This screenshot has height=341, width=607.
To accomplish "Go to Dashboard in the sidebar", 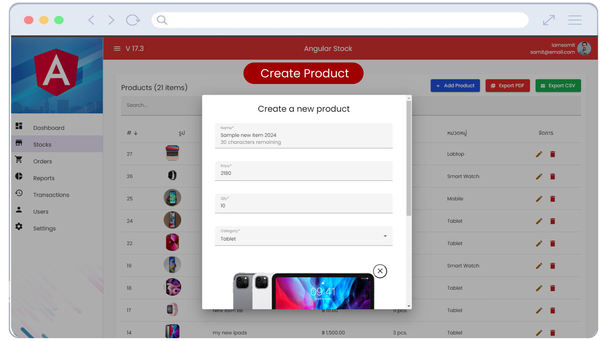I will coord(57,128).
